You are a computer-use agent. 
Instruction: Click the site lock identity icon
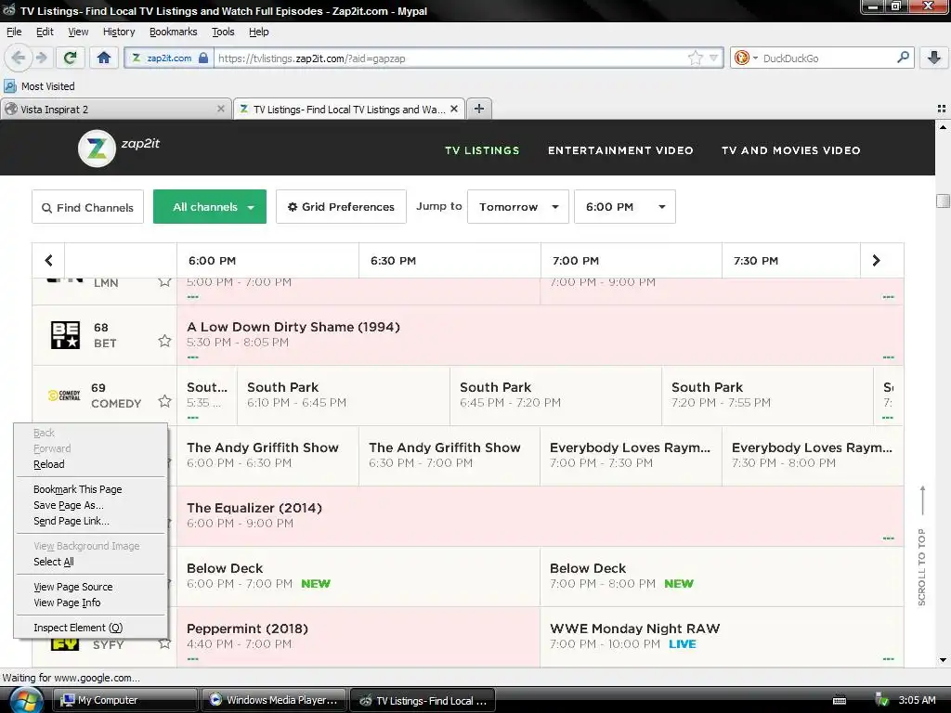point(203,58)
